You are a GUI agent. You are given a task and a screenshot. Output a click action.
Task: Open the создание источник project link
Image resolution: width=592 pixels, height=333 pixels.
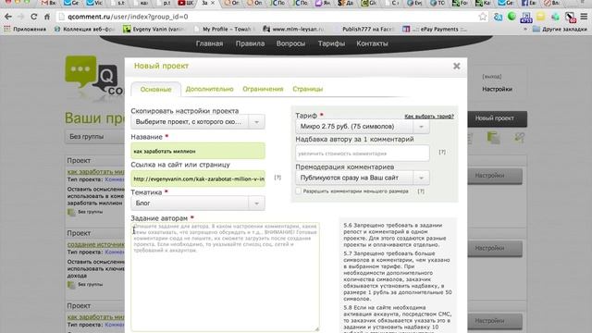[x=96, y=244]
